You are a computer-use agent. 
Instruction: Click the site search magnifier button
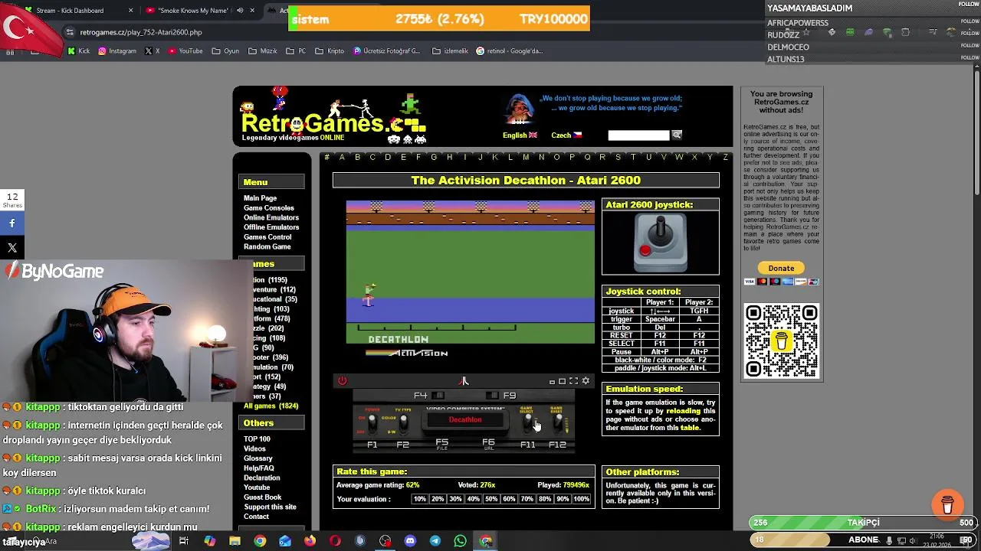tap(677, 135)
